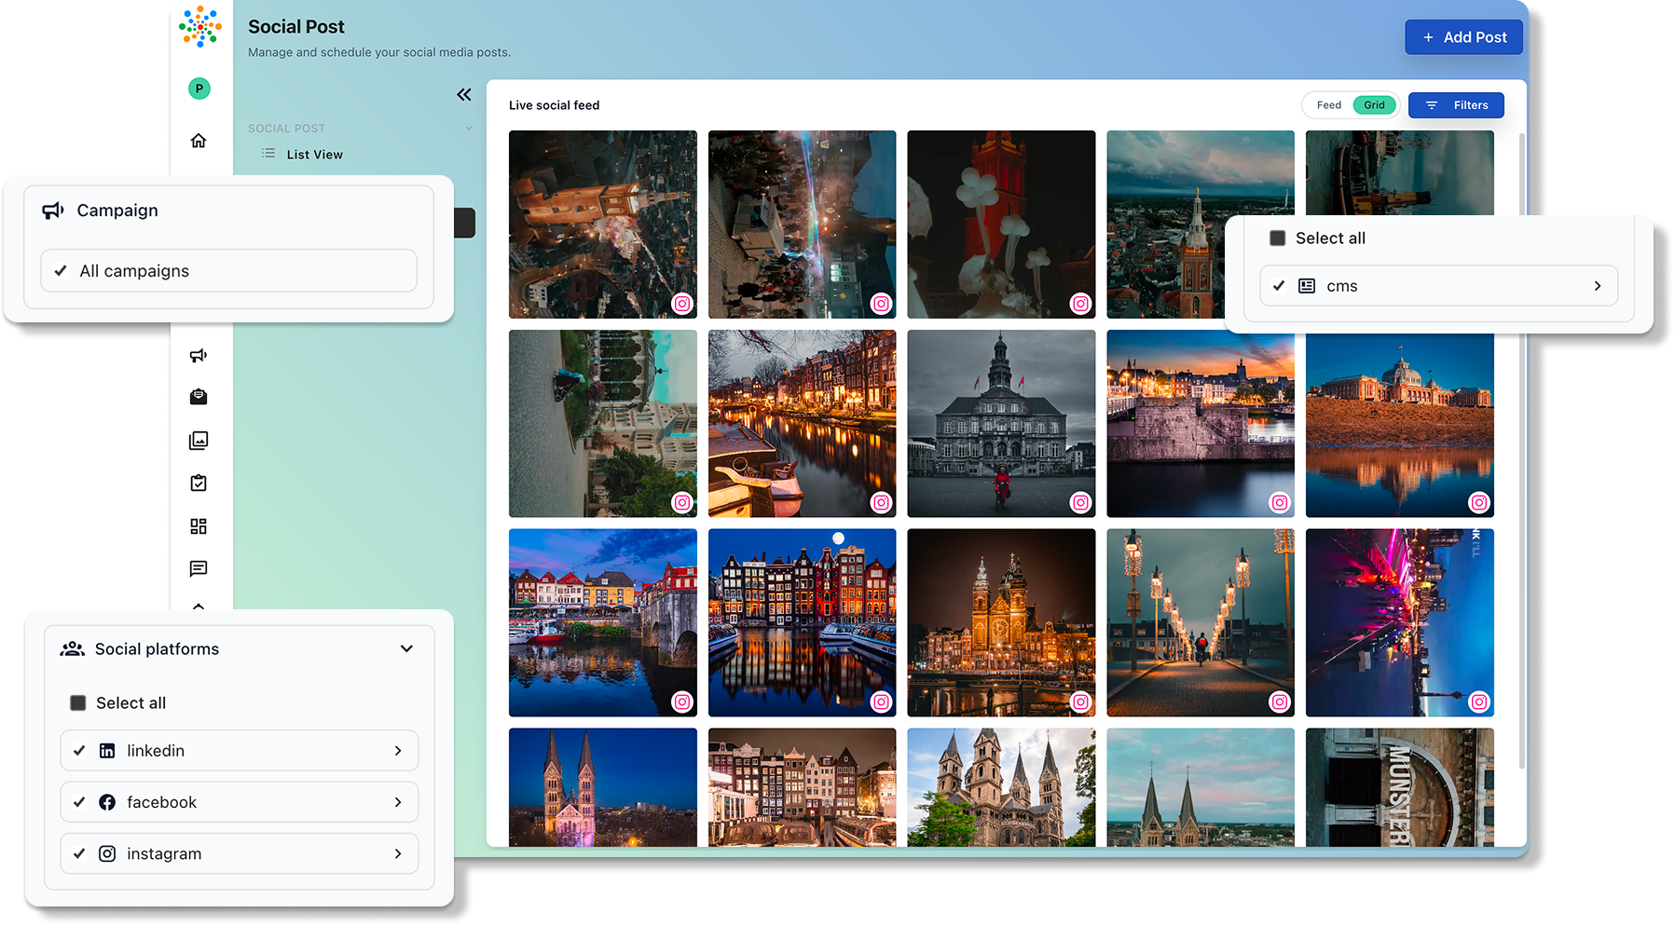Image resolution: width=1675 pixels, height=926 pixels.
Task: Open List View in Social Post menu
Action: pos(314,155)
